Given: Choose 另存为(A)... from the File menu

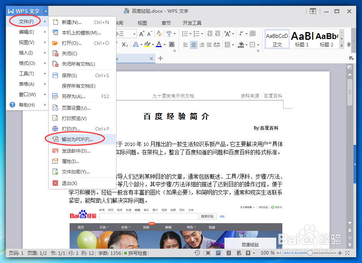Looking at the screenshot, I should click(82, 96).
